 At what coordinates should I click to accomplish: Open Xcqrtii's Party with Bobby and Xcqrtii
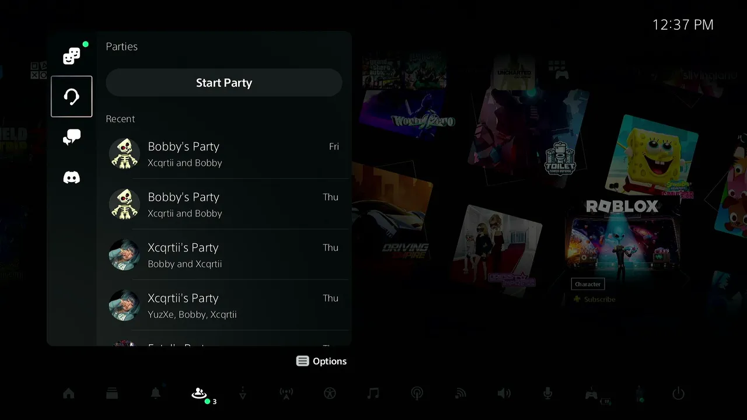tap(224, 255)
